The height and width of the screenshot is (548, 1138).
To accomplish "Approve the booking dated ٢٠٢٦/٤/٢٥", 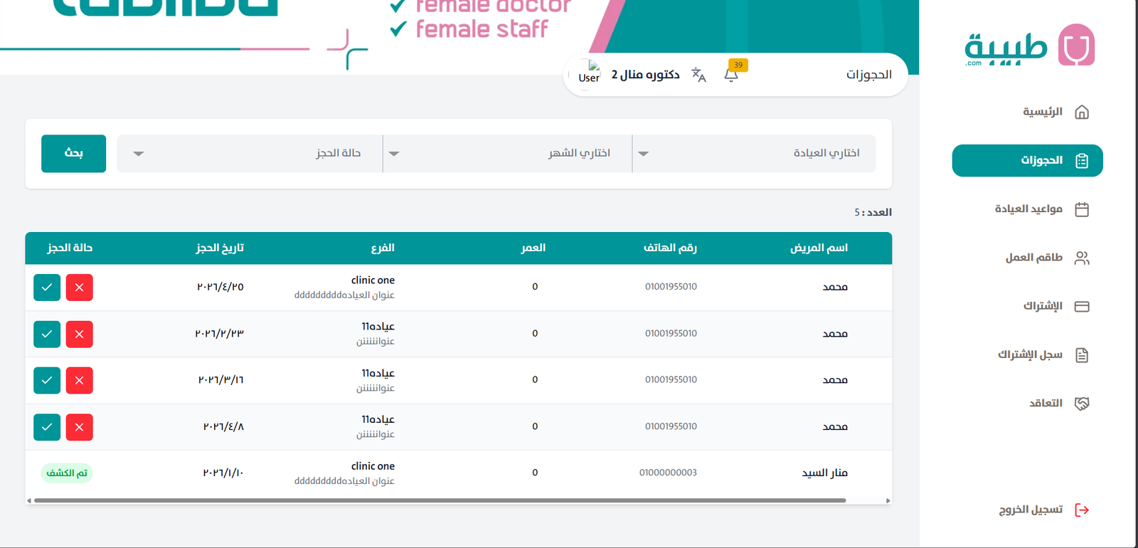I will tap(47, 288).
